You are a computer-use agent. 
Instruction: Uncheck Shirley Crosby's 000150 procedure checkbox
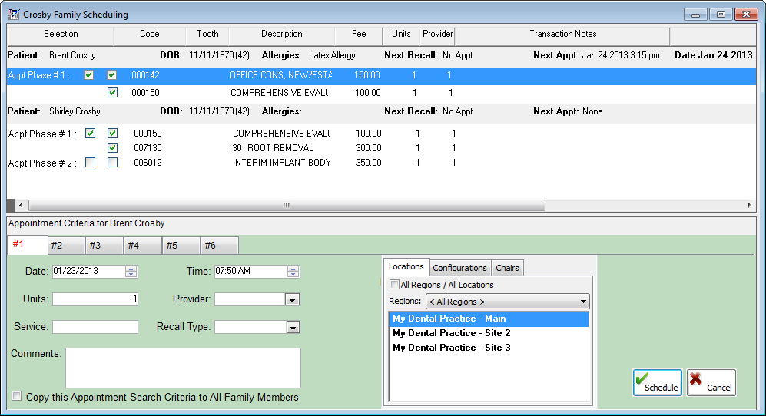coord(112,133)
